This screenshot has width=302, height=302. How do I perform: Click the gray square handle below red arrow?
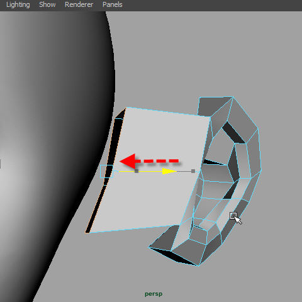[x=137, y=171]
